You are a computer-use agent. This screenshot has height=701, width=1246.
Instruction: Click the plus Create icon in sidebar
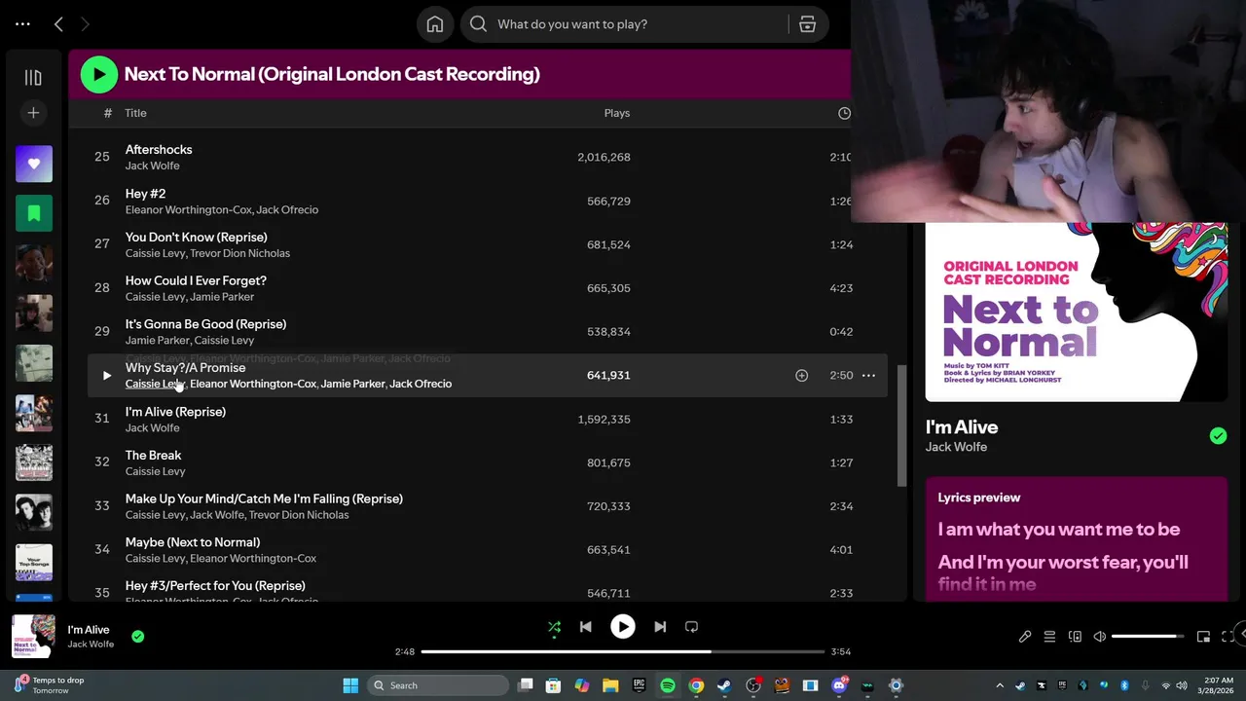(x=33, y=113)
